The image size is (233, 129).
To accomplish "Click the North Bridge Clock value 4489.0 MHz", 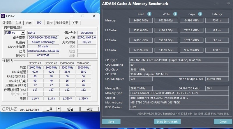I will click(217, 79).
